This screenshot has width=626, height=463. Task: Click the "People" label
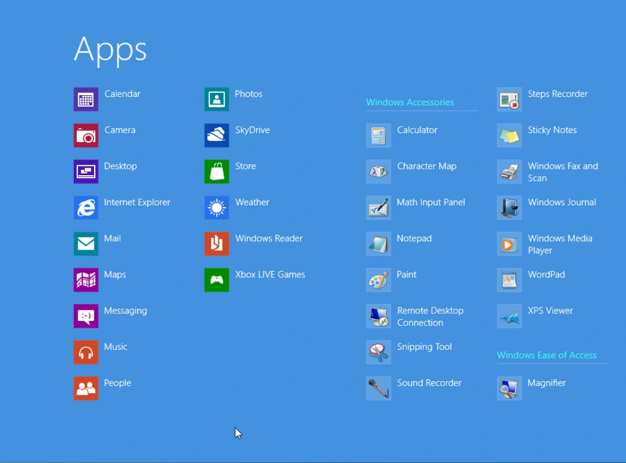(117, 384)
